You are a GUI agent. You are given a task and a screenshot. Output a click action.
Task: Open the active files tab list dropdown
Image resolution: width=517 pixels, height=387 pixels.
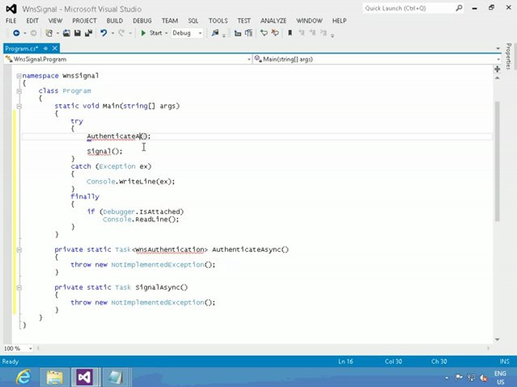498,49
